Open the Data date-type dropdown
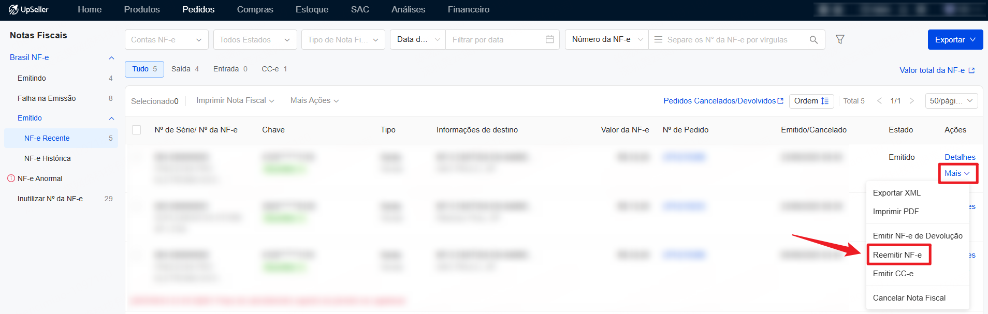988x314 pixels. pyautogui.click(x=418, y=40)
